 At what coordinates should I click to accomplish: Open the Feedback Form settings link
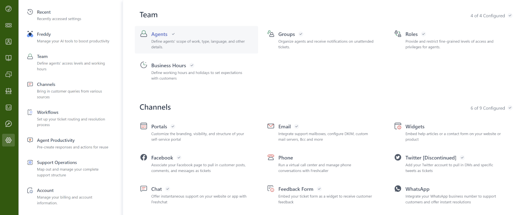pyautogui.click(x=296, y=189)
